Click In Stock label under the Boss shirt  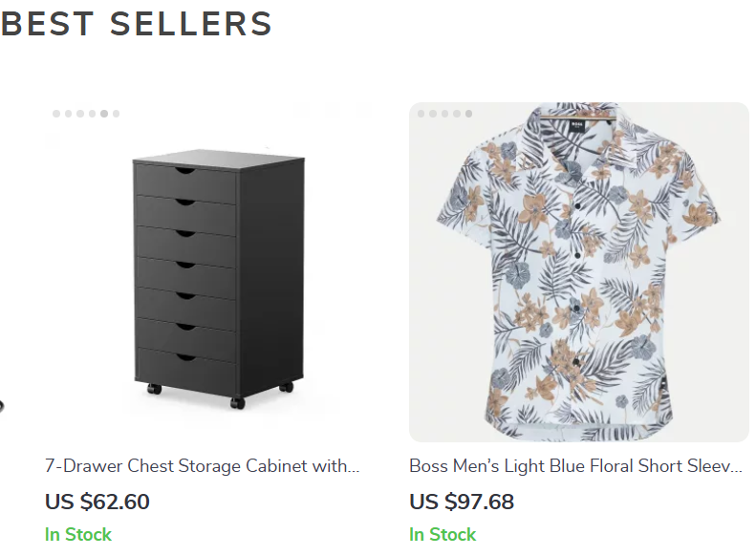pyautogui.click(x=443, y=534)
